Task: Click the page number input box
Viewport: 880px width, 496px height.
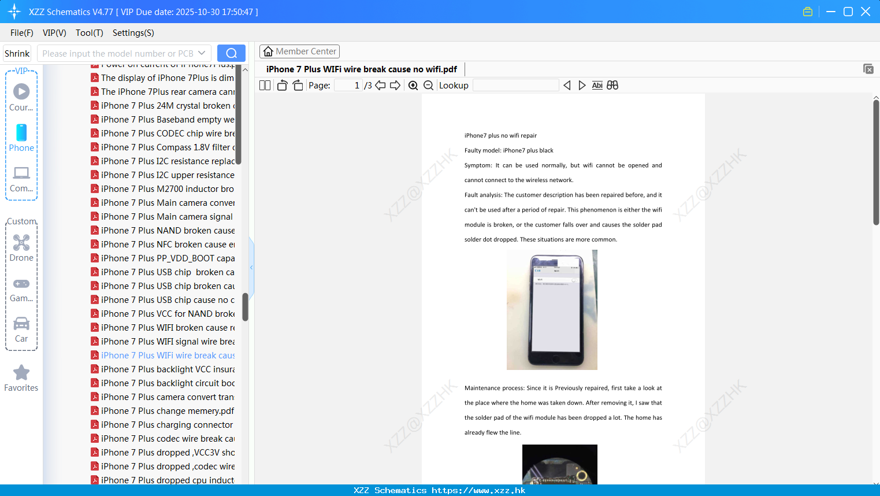Action: (x=348, y=86)
